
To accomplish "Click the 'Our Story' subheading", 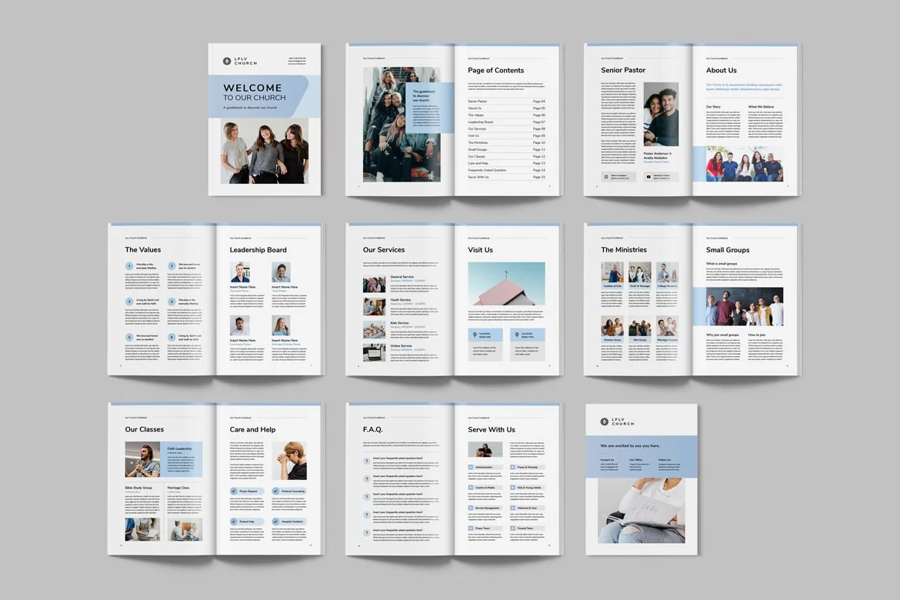I will [713, 107].
